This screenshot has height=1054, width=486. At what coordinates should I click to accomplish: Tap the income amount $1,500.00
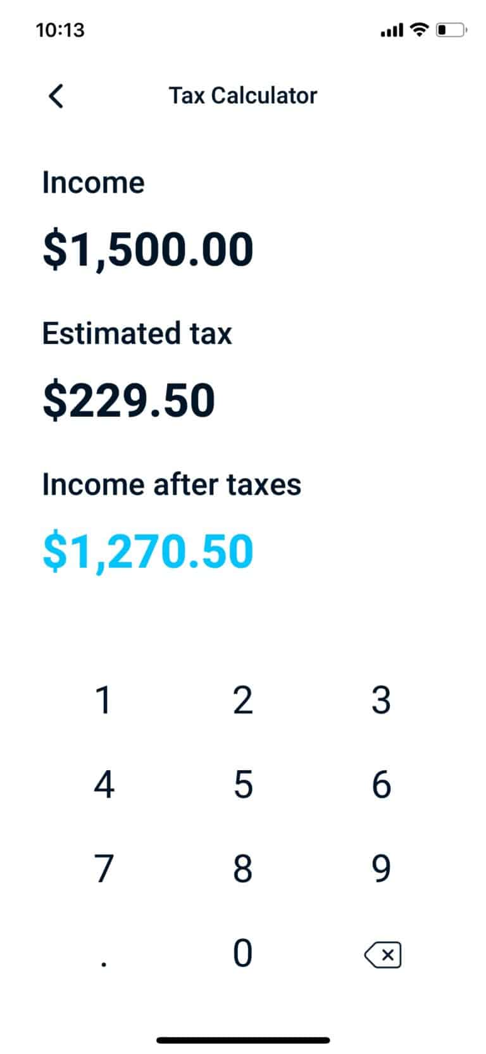click(x=147, y=248)
